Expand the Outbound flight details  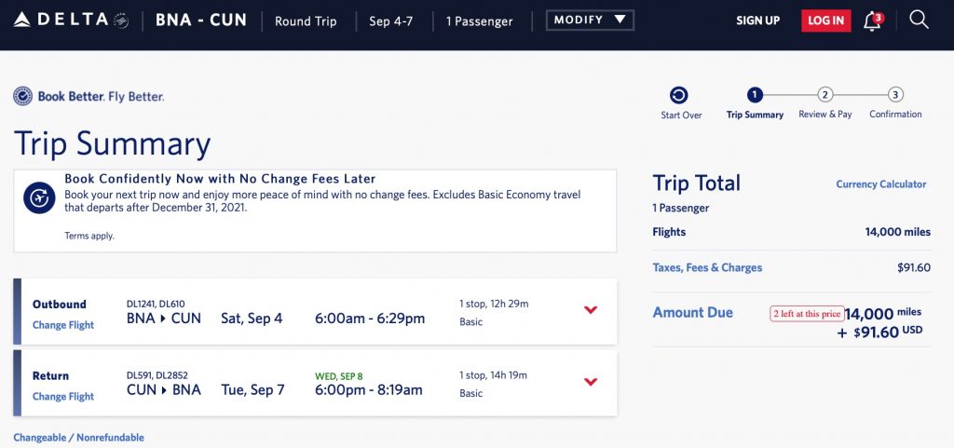(591, 310)
